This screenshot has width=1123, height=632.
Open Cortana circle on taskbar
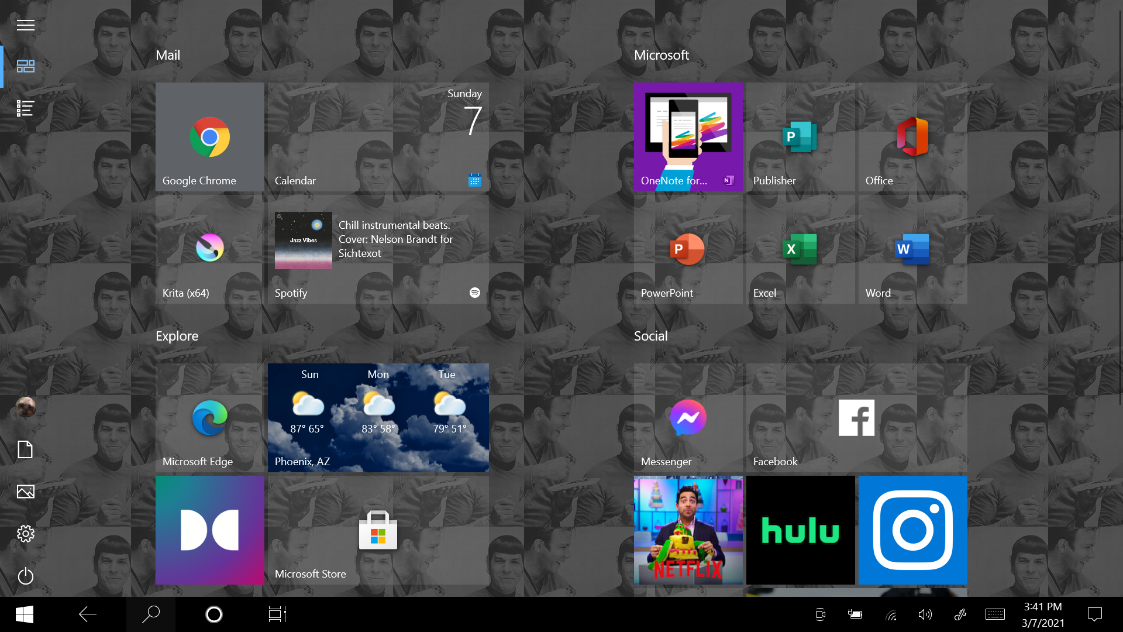click(x=214, y=614)
